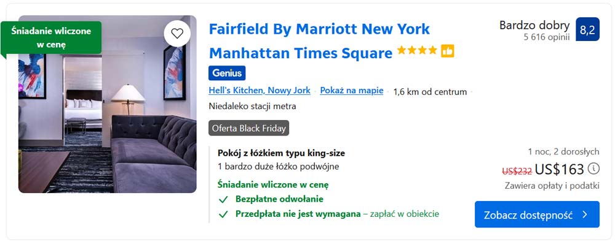Click Pokój z łóżkiem typu king-size heading
Screen dimensions: 615x242
coord(281,153)
